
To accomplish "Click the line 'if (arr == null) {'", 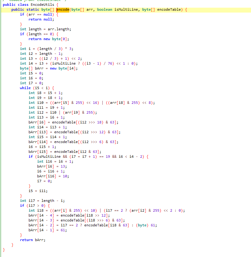I will [39, 15].
